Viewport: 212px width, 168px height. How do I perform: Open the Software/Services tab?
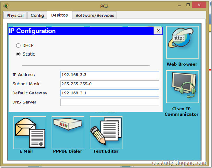click(94, 15)
